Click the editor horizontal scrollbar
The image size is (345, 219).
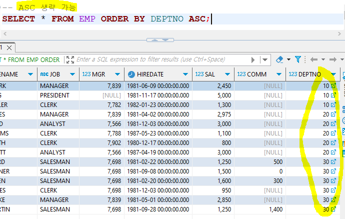(172, 33)
